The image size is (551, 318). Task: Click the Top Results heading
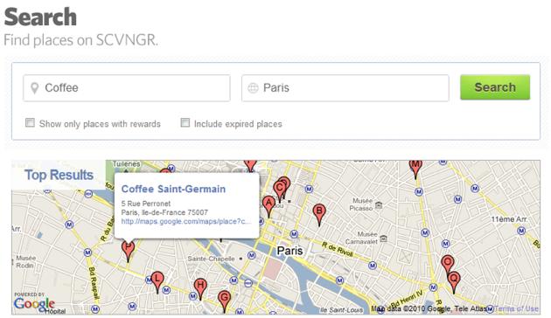pos(59,175)
